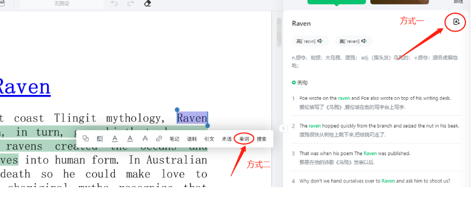The image size is (472, 197).
Task: Apply strikethrough to selected text
Action: point(145,139)
